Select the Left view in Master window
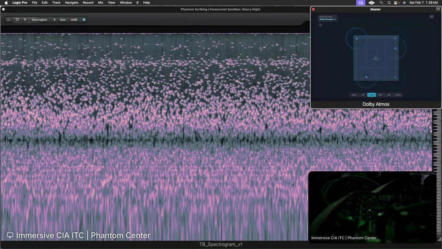The image size is (442, 249). 363,95
